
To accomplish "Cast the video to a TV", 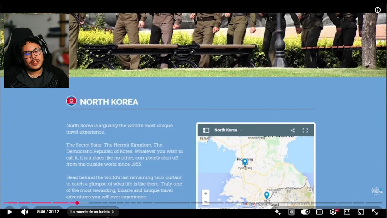I will coord(361,212).
